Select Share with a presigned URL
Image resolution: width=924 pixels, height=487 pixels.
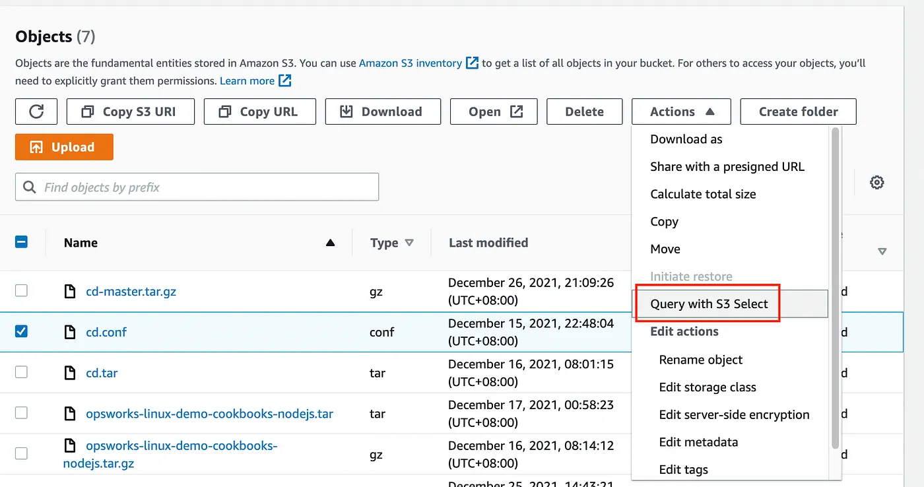[x=727, y=167]
